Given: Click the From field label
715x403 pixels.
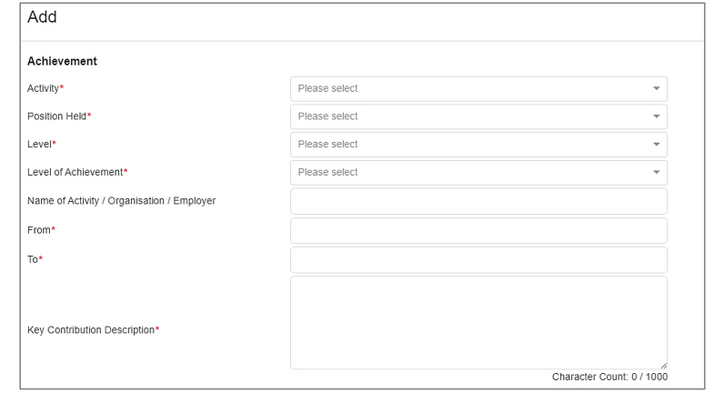Looking at the screenshot, I should point(41,229).
